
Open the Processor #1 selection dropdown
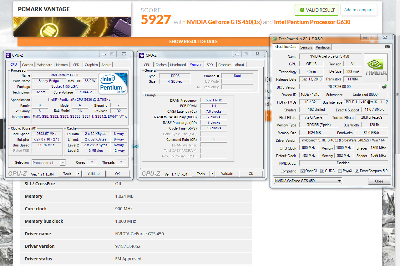(x=48, y=163)
